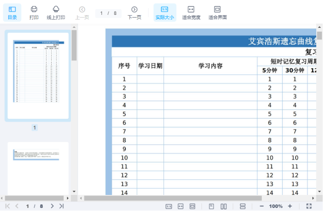
Task: Click the 序号 column header
Action: click(124, 66)
